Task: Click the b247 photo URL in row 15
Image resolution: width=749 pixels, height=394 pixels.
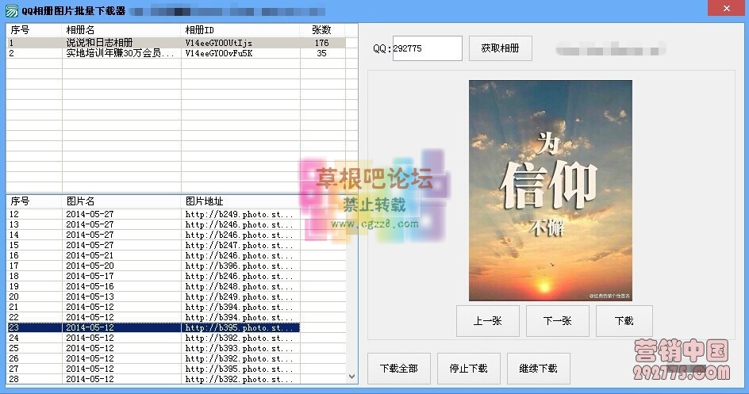Action: pos(239,246)
